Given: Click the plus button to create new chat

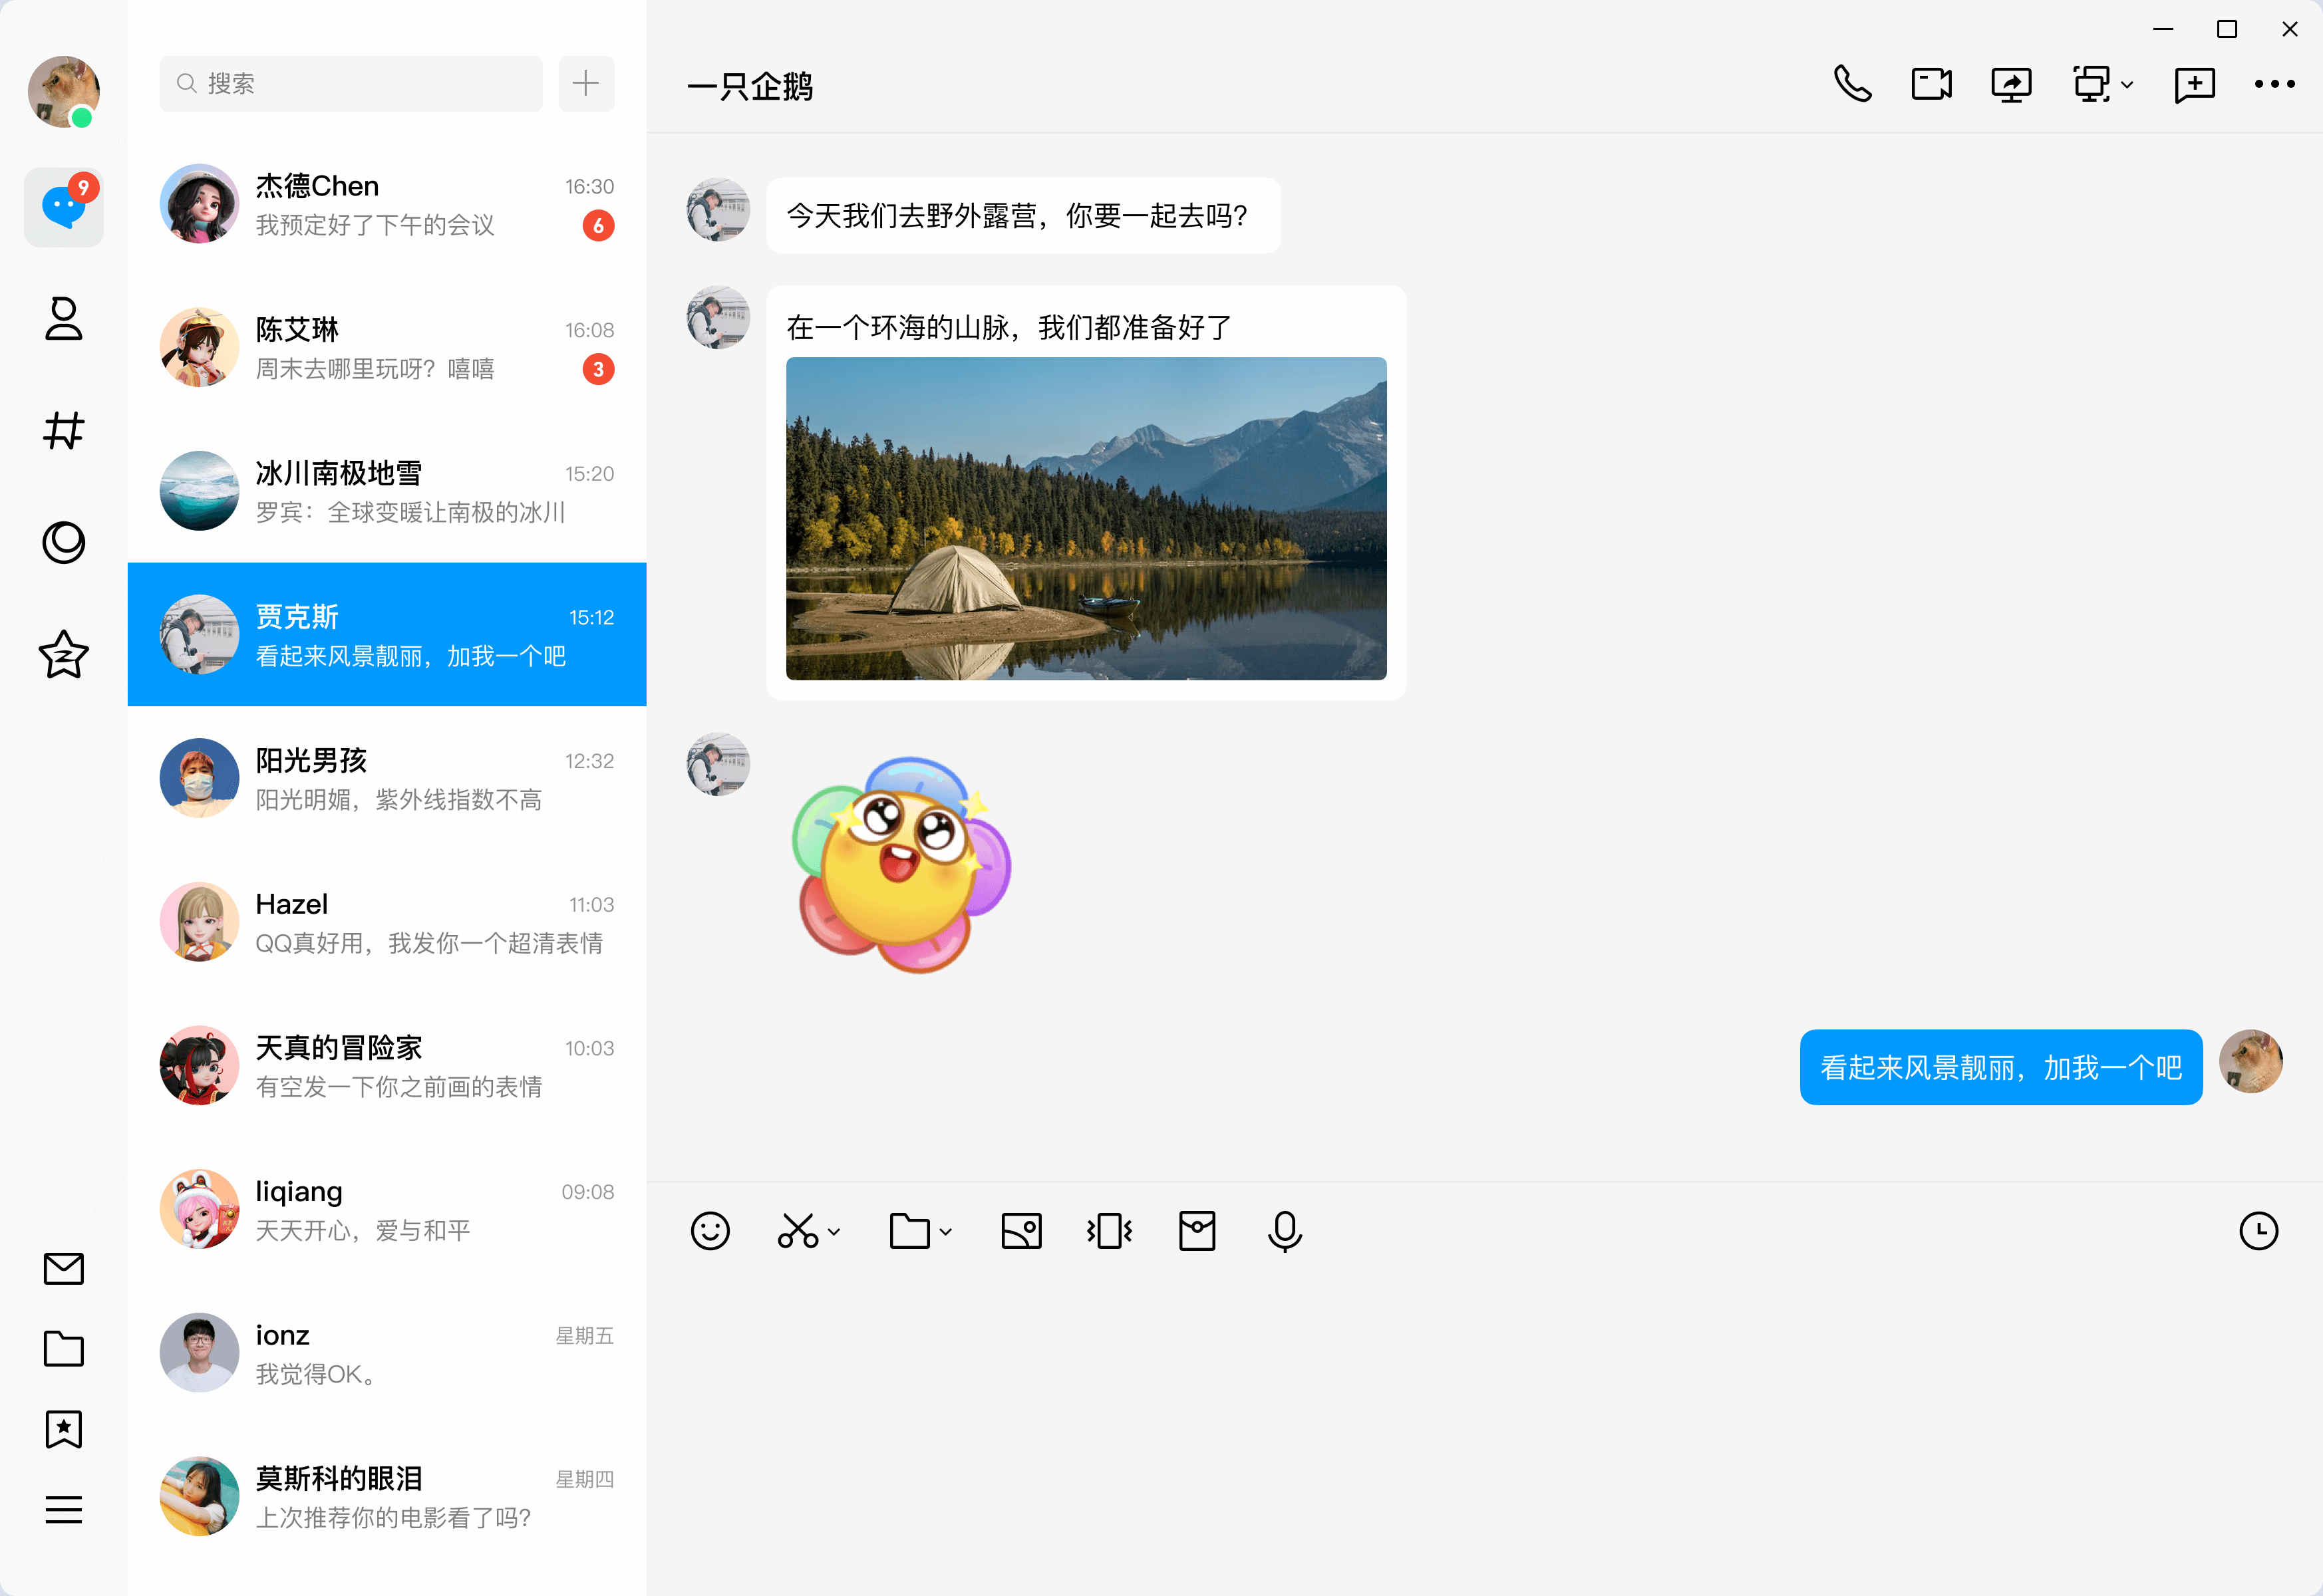Looking at the screenshot, I should pyautogui.click(x=586, y=83).
